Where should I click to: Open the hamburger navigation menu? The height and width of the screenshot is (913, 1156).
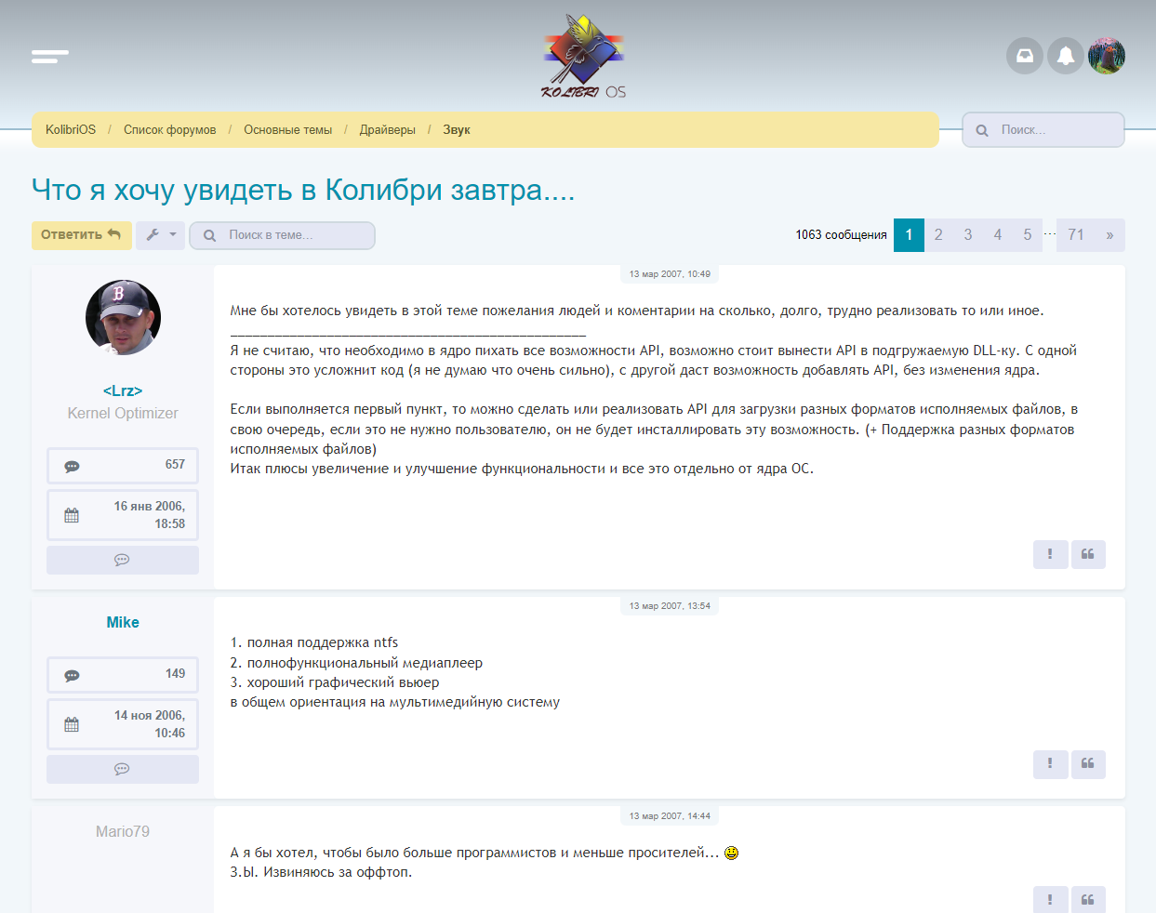(x=49, y=56)
